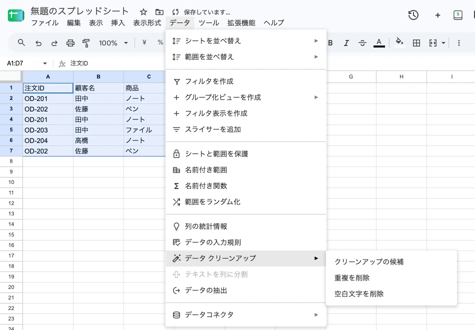Open the ヘルプ menu
Screen dimensions: 475x330
tap(273, 22)
